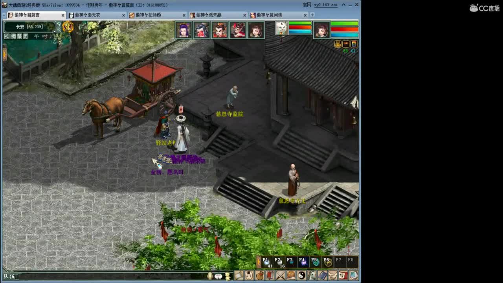
Task: Click the pet's green health bar
Action: click(x=300, y=23)
